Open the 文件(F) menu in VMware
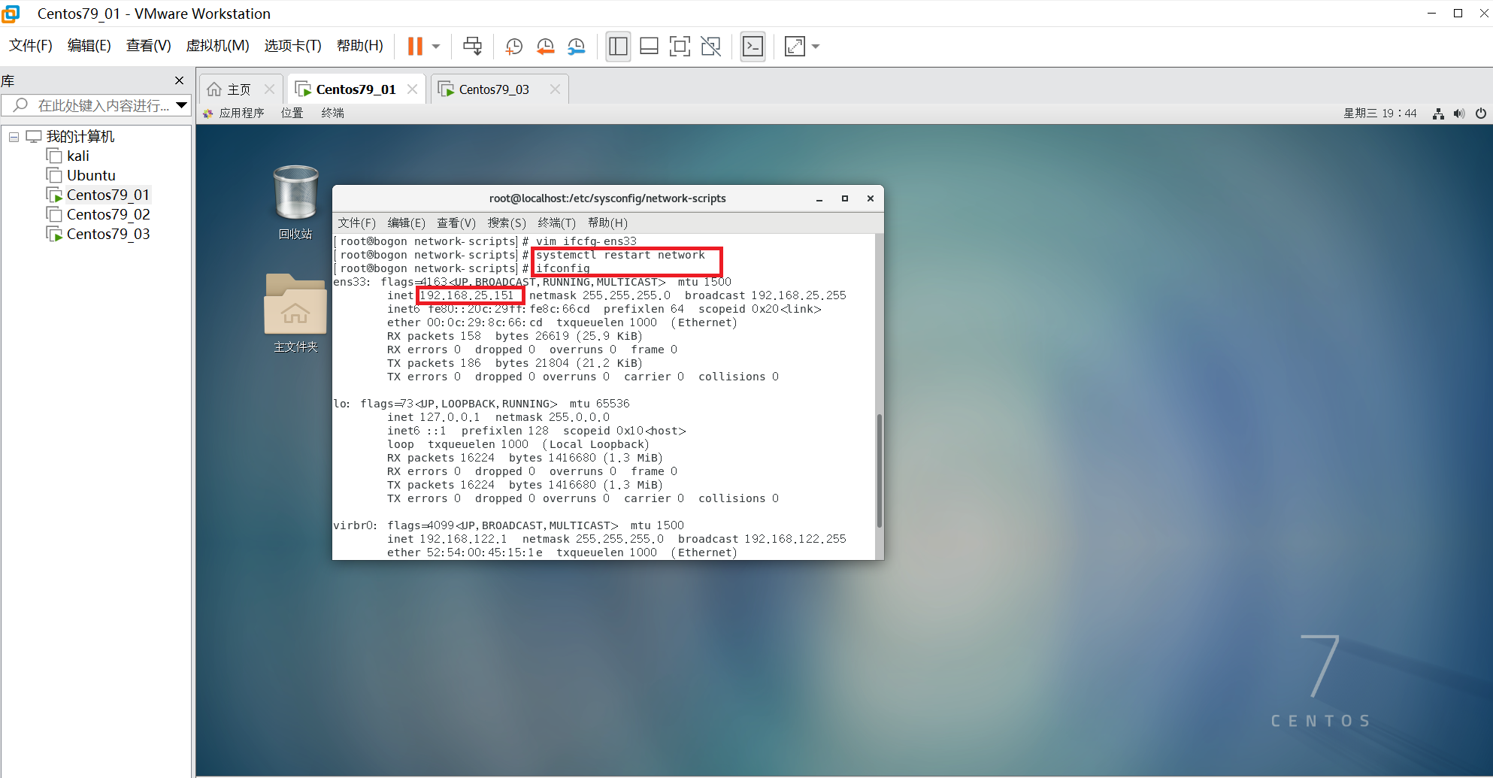This screenshot has height=778, width=1493. point(31,46)
